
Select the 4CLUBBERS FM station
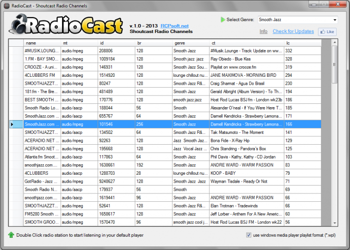click(42, 75)
